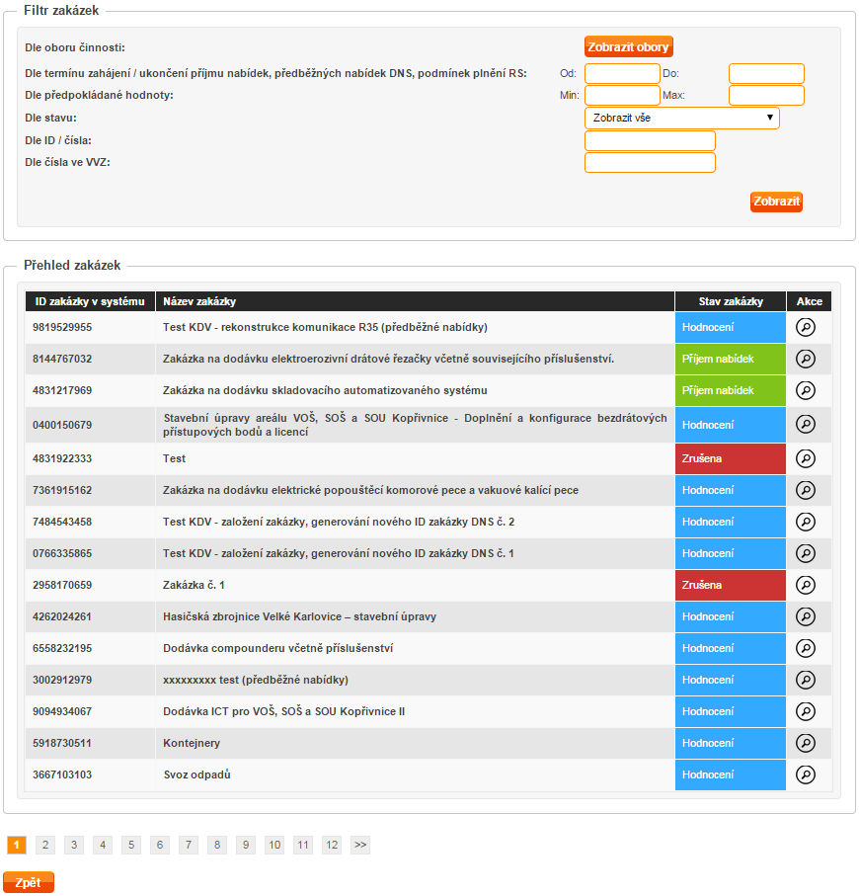Open detail icon for order 8144767032

point(806,359)
